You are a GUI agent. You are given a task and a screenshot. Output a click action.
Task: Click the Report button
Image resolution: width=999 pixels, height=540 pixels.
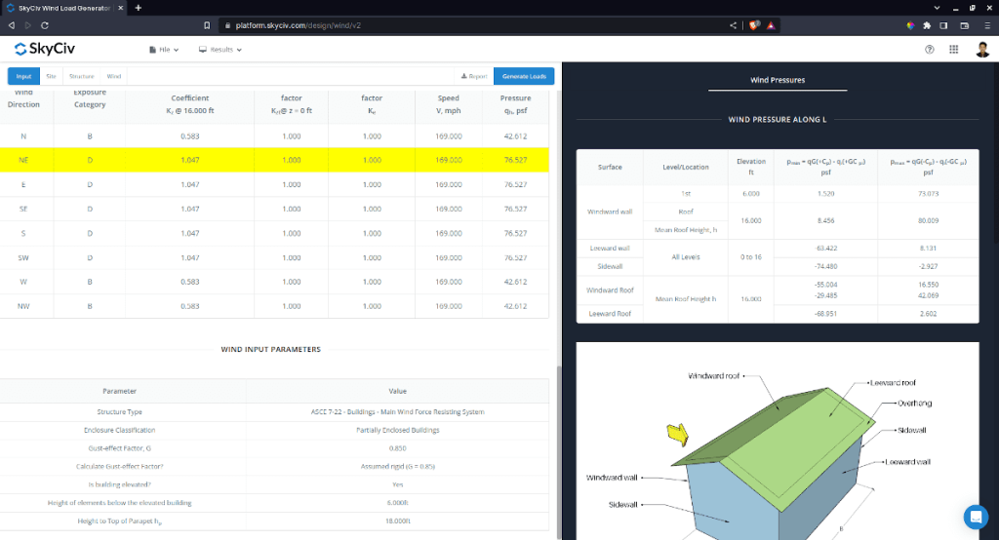click(474, 76)
